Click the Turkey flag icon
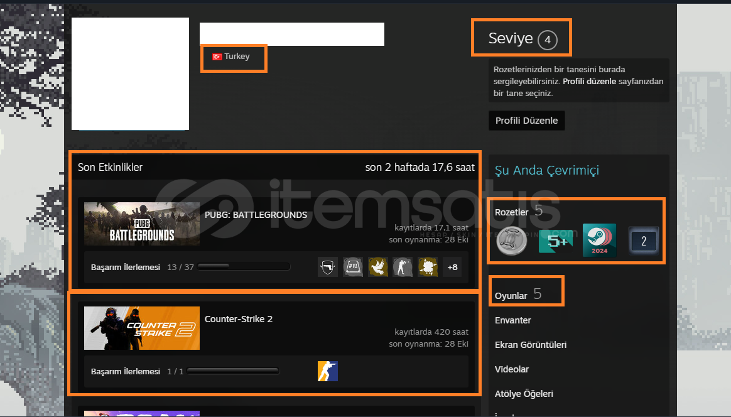The width and height of the screenshot is (731, 417). pyautogui.click(x=217, y=57)
